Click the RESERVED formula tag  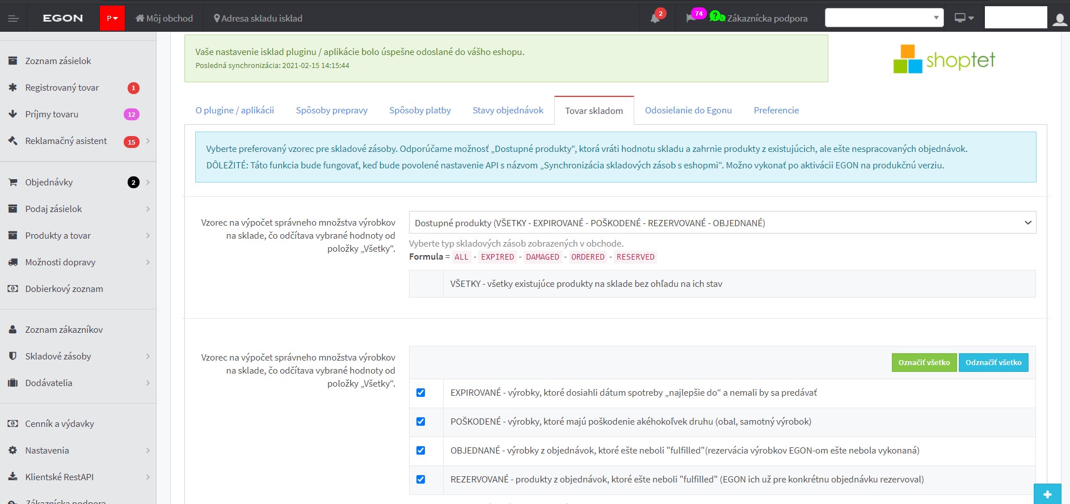click(x=635, y=257)
